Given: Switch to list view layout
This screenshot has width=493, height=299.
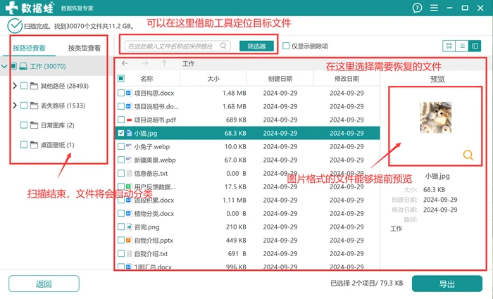Looking at the screenshot, I should pos(461,46).
